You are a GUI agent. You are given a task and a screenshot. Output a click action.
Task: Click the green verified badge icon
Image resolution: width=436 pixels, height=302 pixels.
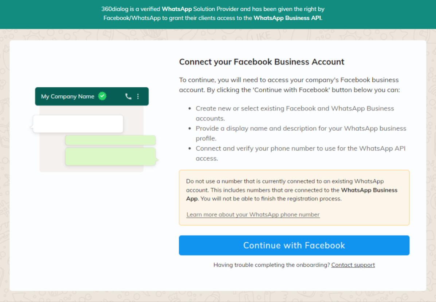[102, 96]
